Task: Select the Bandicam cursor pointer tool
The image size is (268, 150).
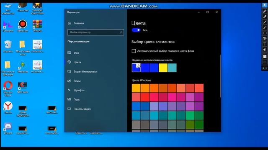Action: click(265, 5)
